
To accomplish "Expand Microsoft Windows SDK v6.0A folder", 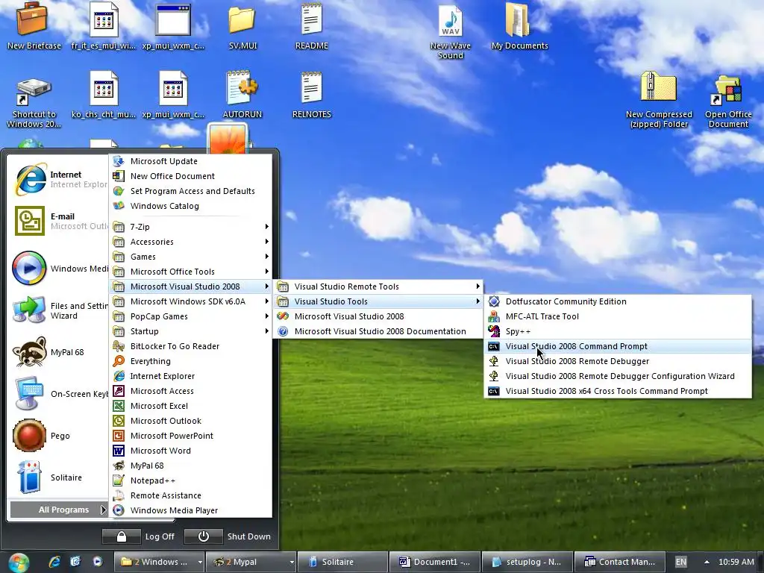I will click(x=191, y=301).
